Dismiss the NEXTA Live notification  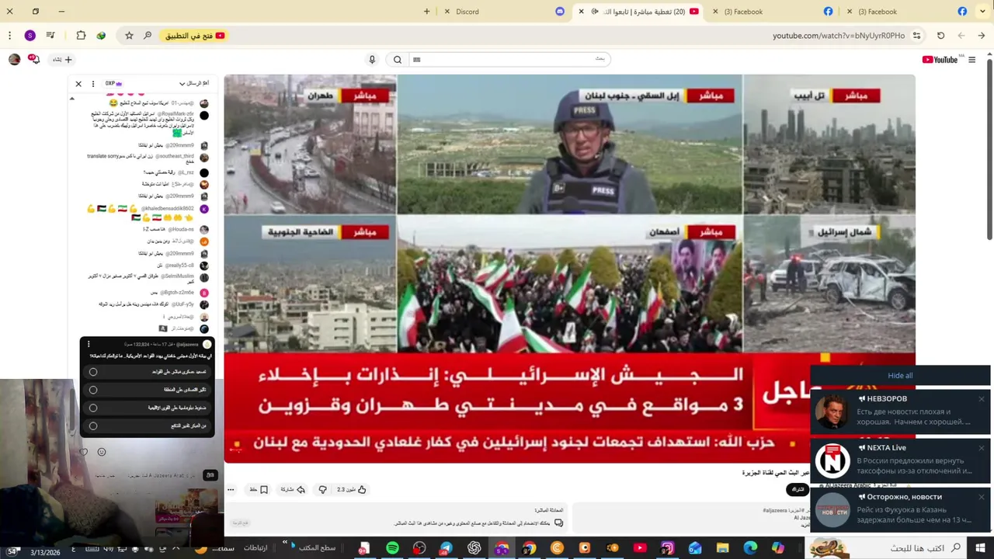point(982,448)
